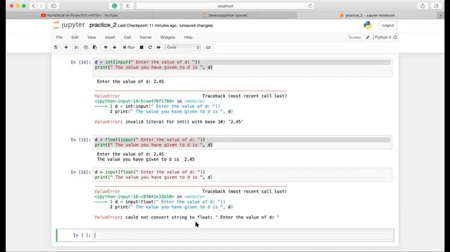Cut the selected cell with scissors icon
Image resolution: width=450 pixels, height=252 pixels.
(77, 47)
